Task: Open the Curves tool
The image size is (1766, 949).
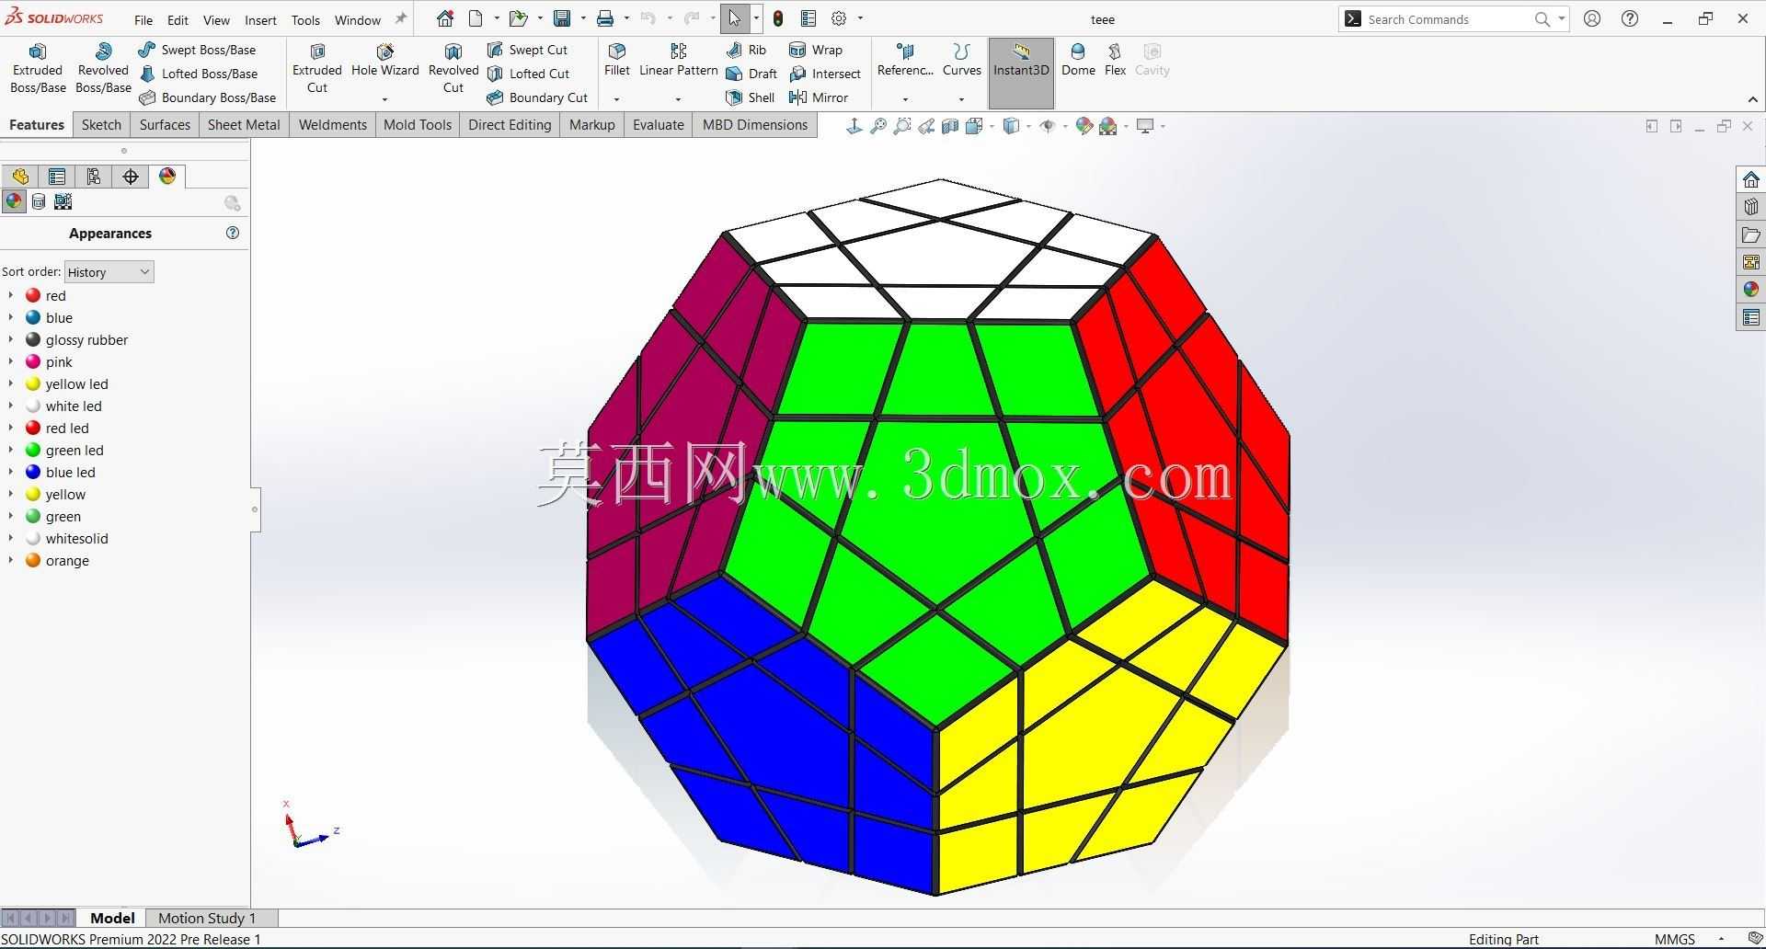Action: [961, 61]
